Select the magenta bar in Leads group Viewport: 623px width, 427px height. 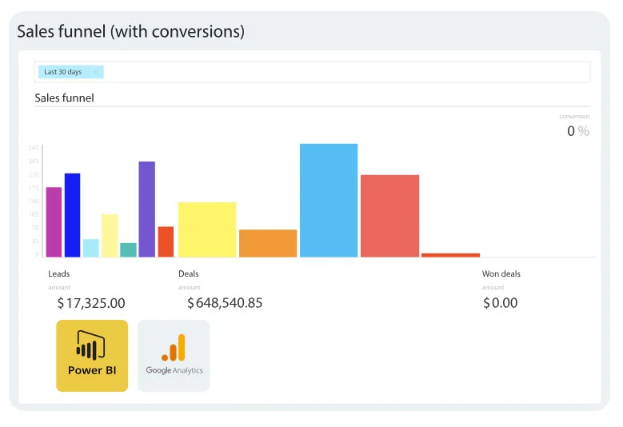tap(54, 222)
